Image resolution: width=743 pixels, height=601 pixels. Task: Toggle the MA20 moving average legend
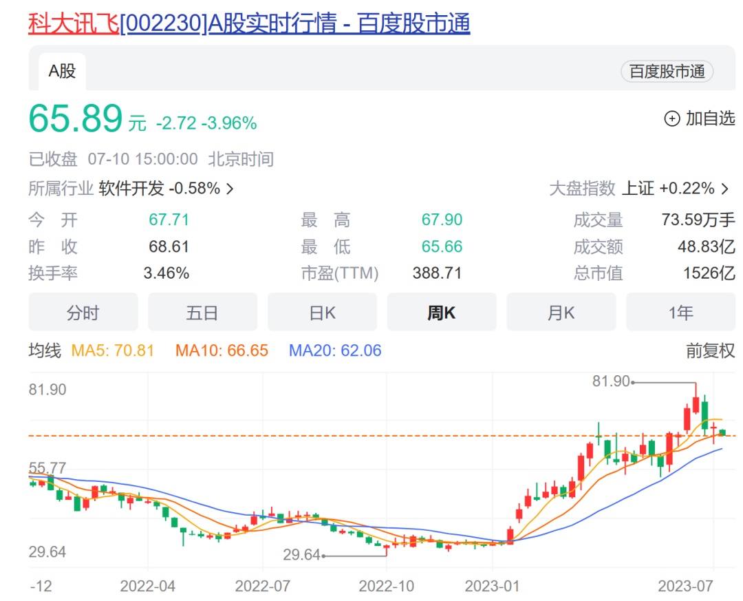tap(335, 351)
